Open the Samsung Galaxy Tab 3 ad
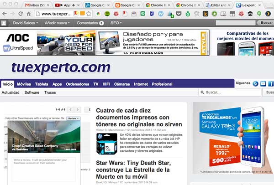 coord(233,138)
